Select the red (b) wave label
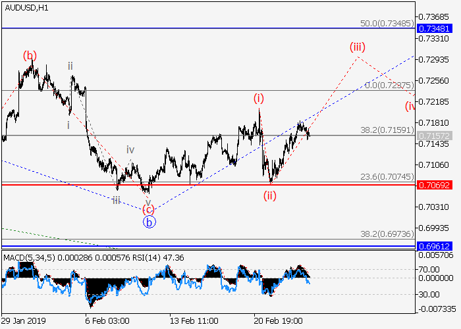The image size is (461, 329). 30,55
